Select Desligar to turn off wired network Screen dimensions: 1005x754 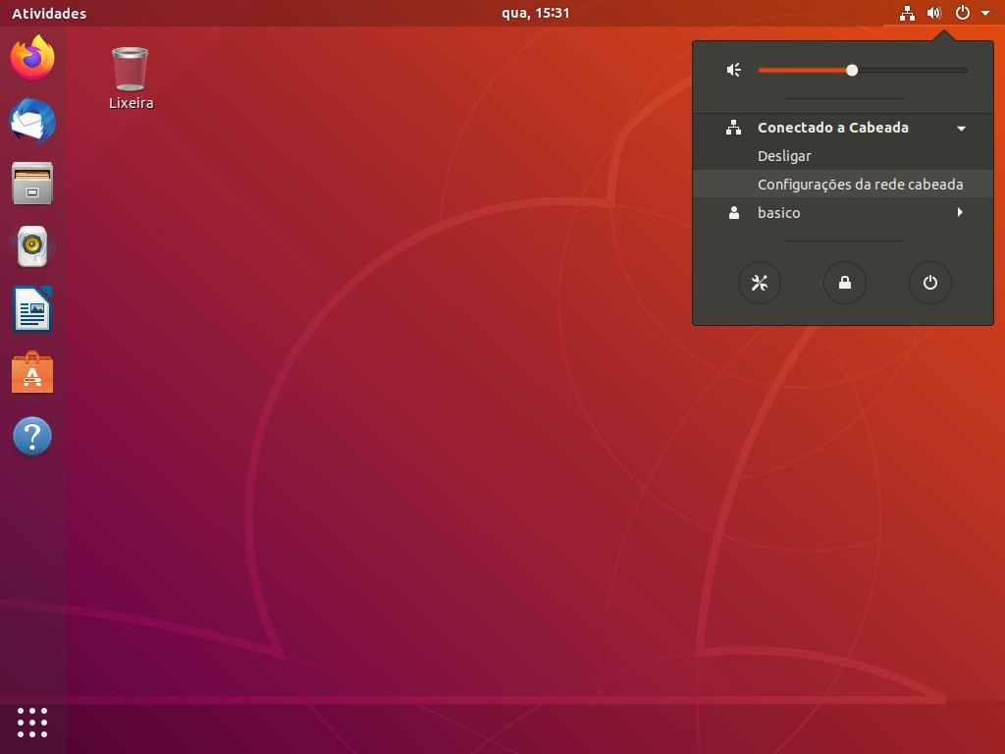843,156
